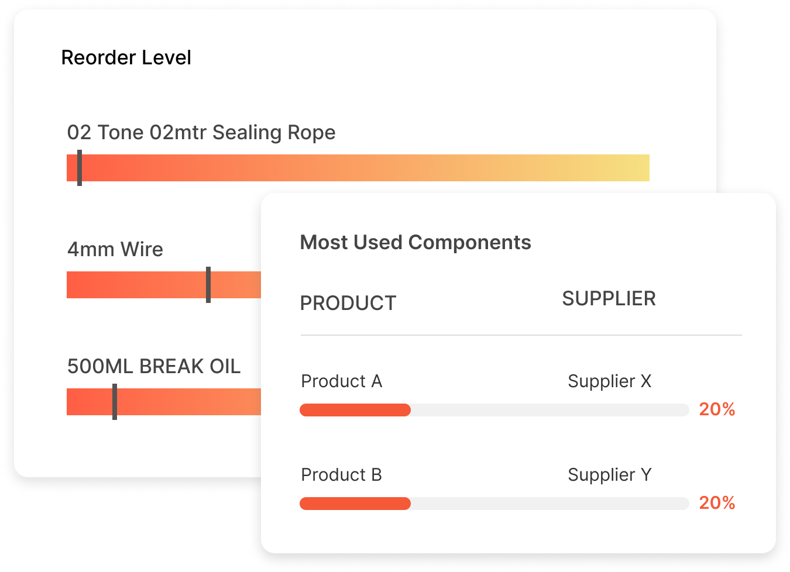Image resolution: width=790 pixels, height=572 pixels.
Task: Click the 20% value for Product B
Action: pyautogui.click(x=717, y=503)
